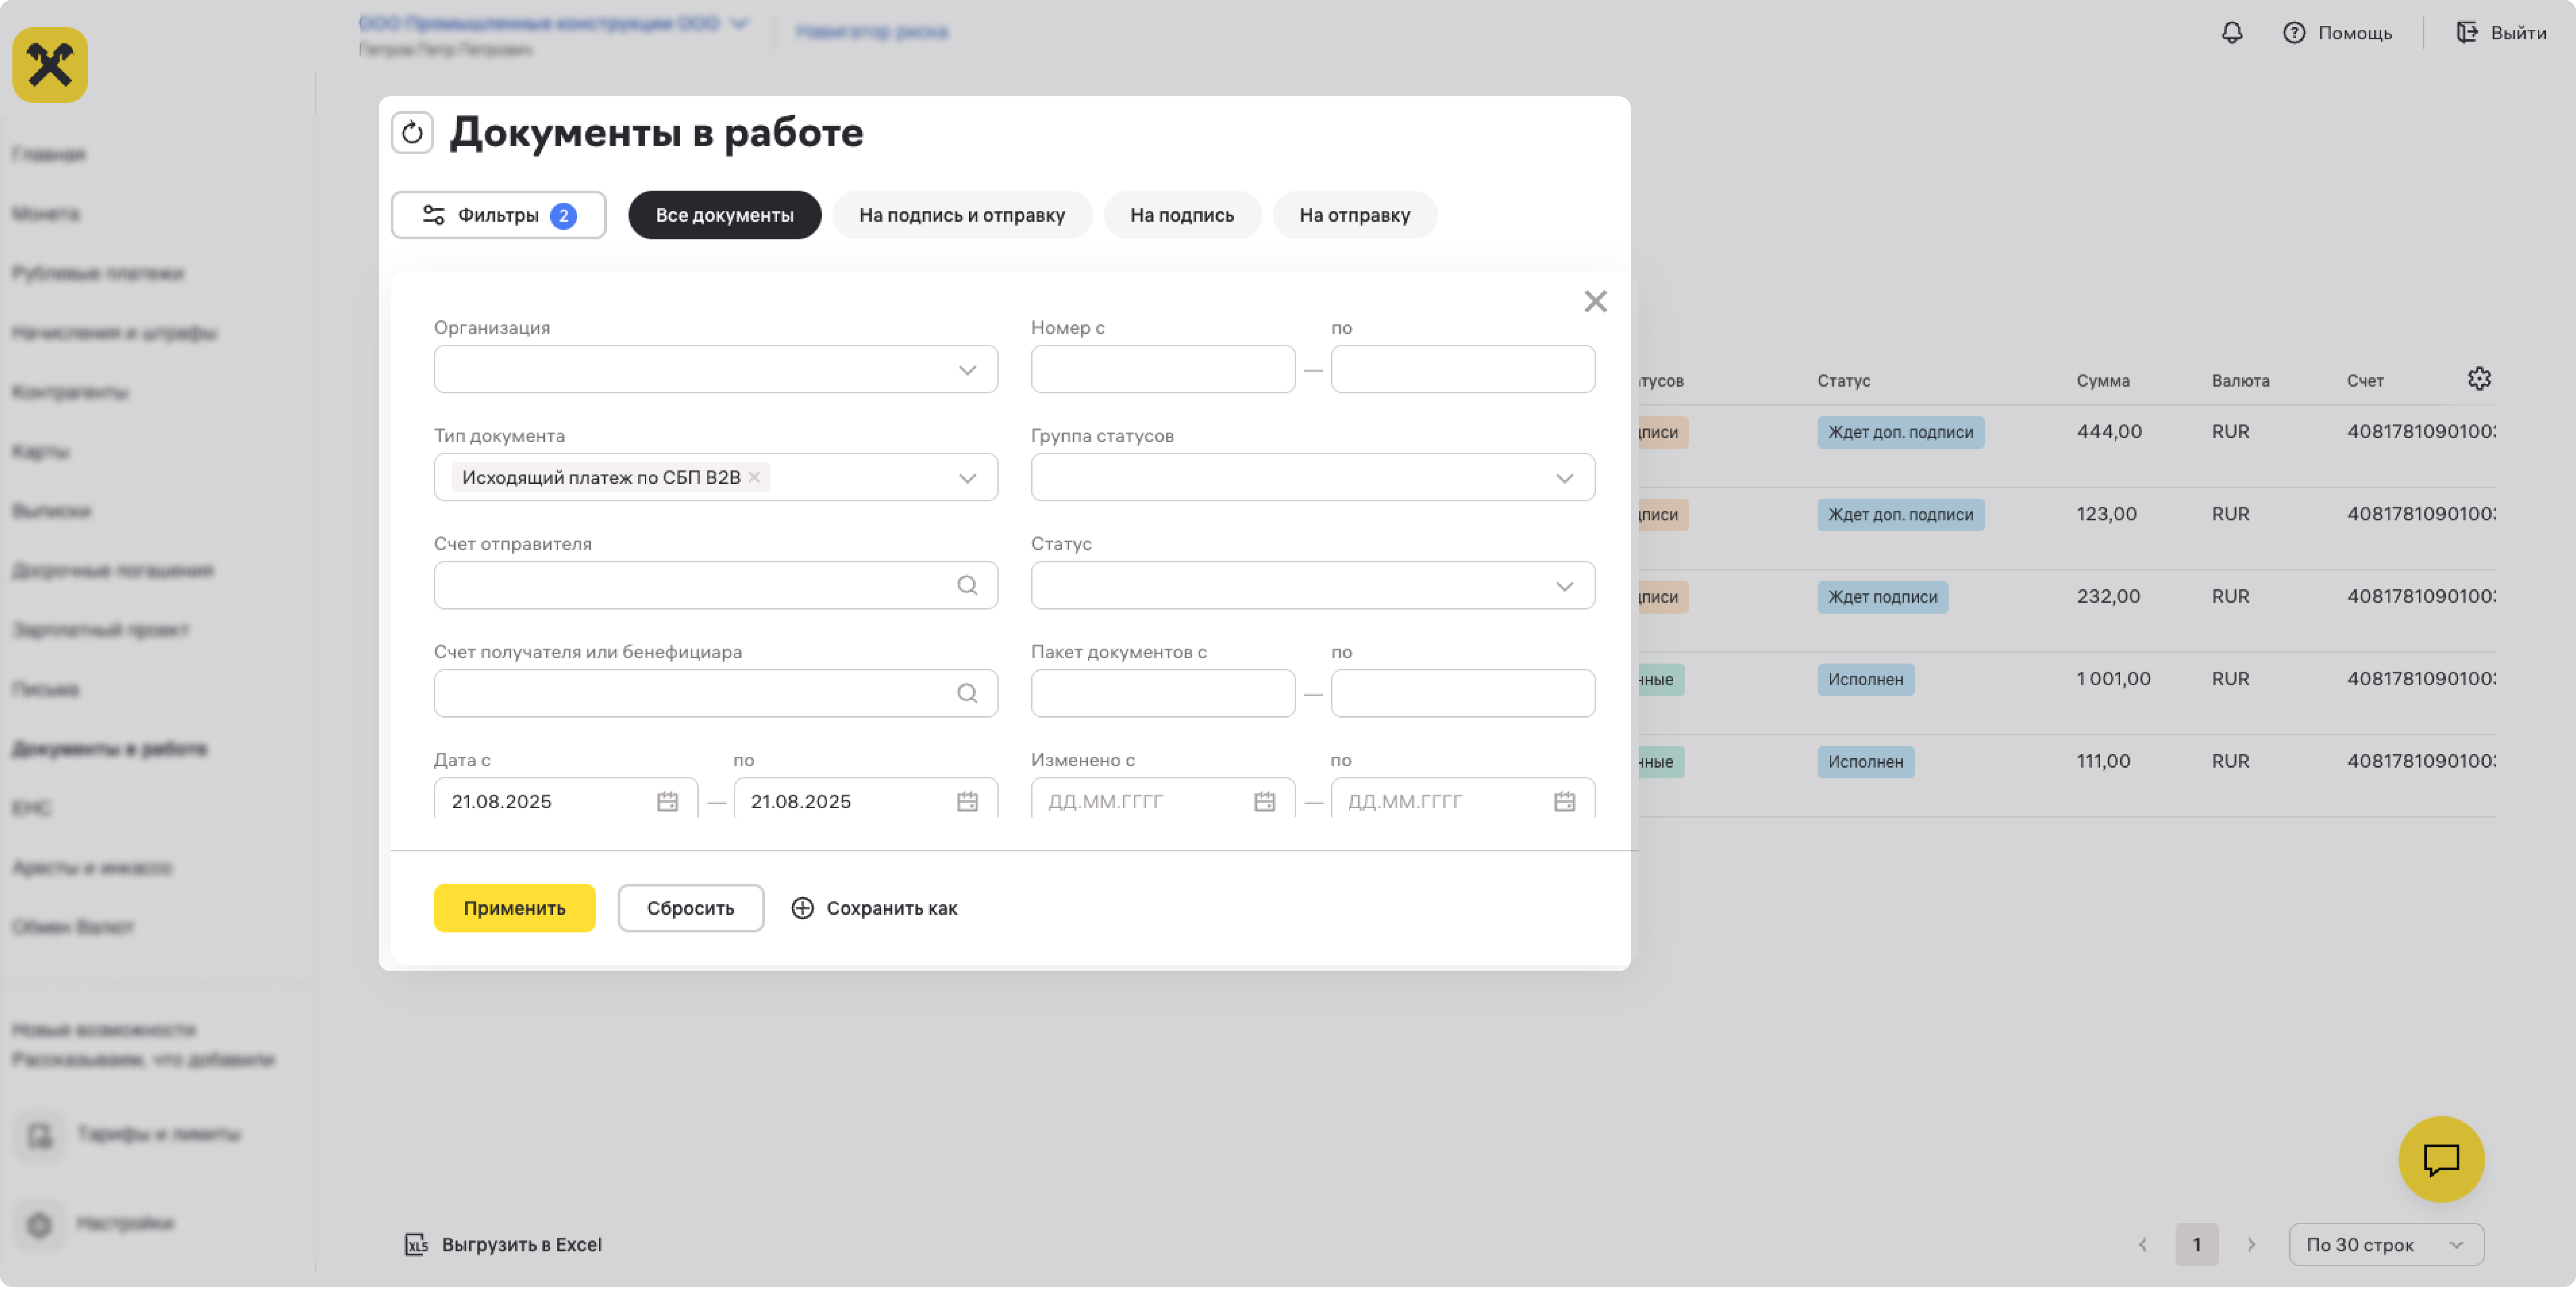
Task: Open the Фильтры filter button
Action: (x=498, y=215)
